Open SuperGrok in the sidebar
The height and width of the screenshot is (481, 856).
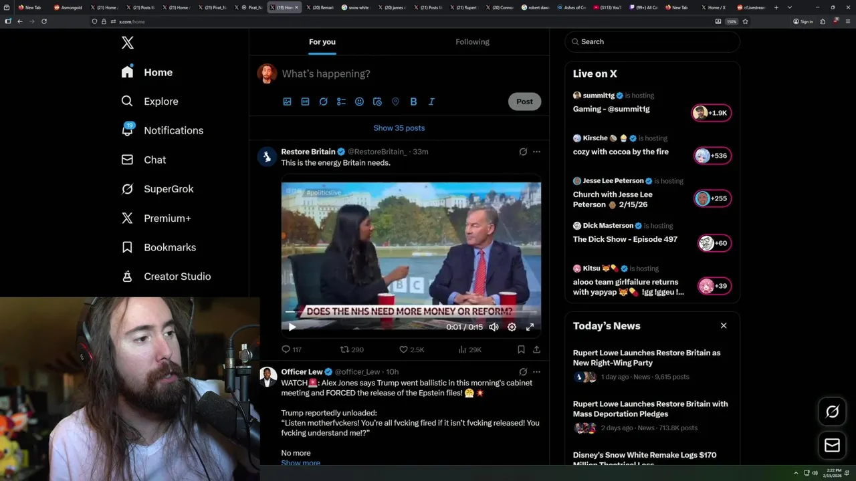[157, 189]
